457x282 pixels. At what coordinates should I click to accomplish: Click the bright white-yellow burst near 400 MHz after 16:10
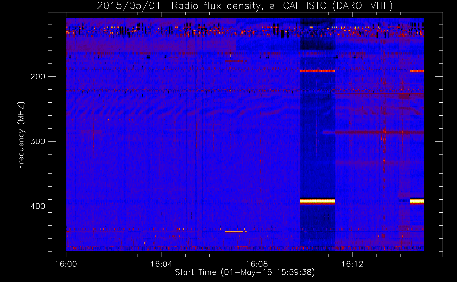point(317,201)
